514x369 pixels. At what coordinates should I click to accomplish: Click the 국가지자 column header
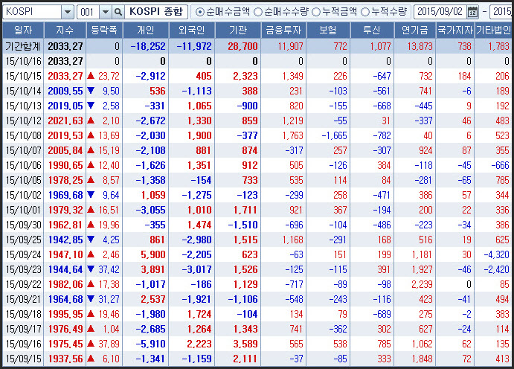click(x=455, y=31)
